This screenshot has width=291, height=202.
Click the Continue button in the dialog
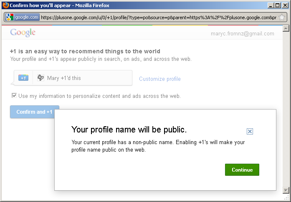[242, 170]
